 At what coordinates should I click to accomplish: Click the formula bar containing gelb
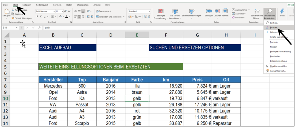[153, 28]
